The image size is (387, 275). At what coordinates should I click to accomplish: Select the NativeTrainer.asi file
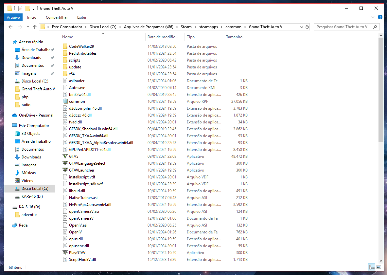(x=83, y=198)
